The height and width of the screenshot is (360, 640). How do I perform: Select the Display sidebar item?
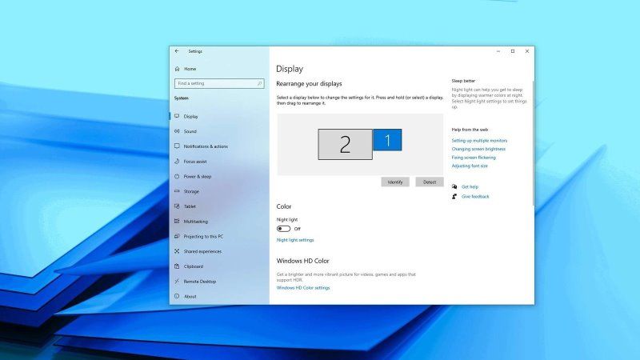pyautogui.click(x=190, y=117)
